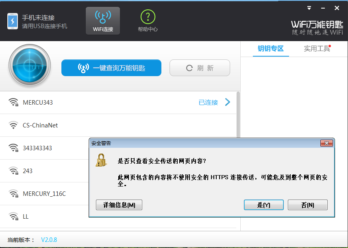Expand MERCU343 details with chevron arrow
Viewport: 348px width, 248px height.
[x=228, y=102]
